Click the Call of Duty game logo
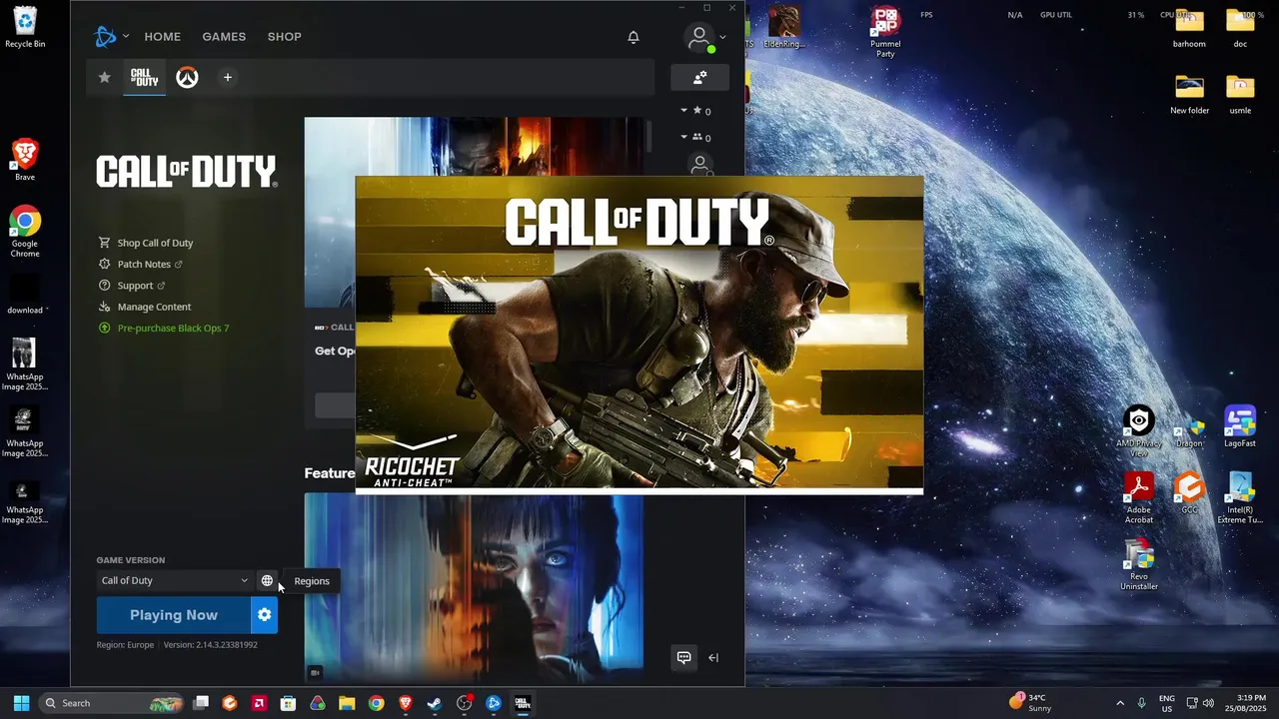1279x719 pixels. pos(187,172)
